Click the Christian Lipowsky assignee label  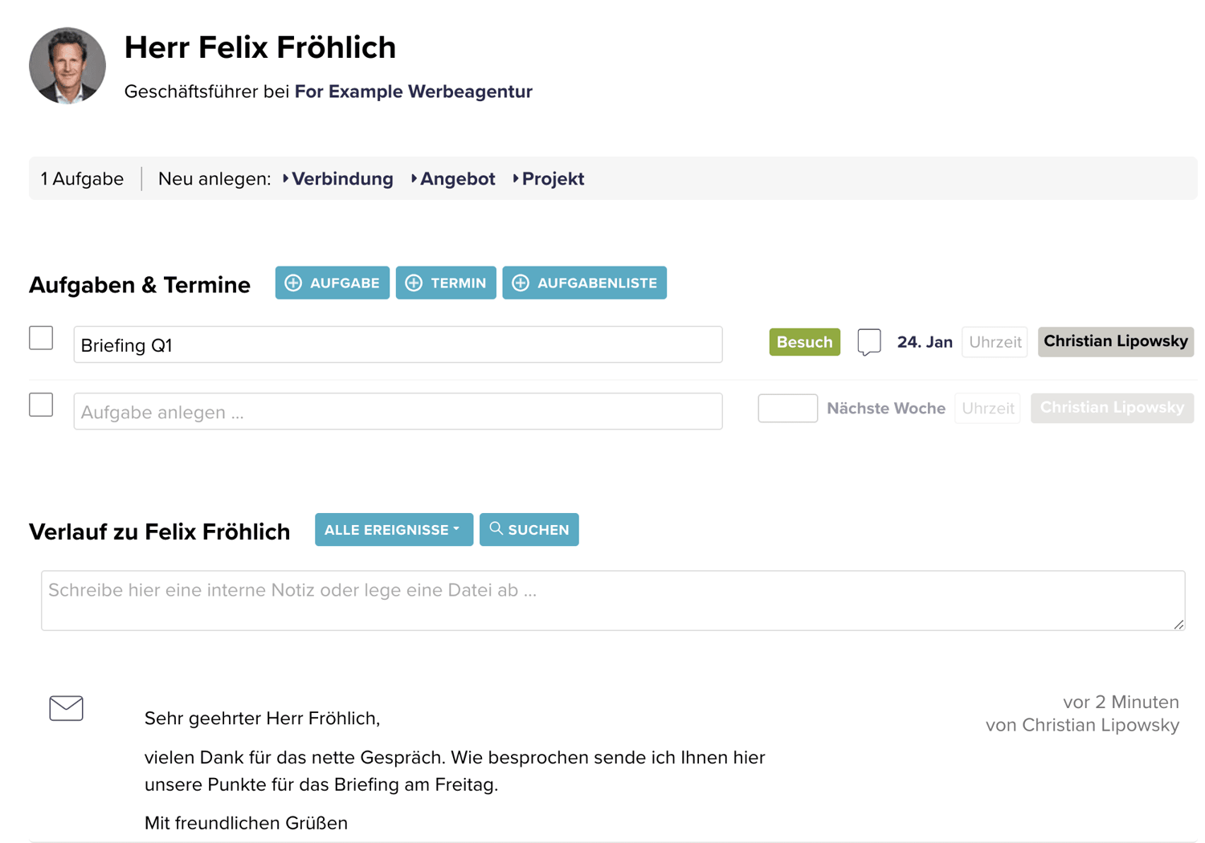tap(1115, 341)
